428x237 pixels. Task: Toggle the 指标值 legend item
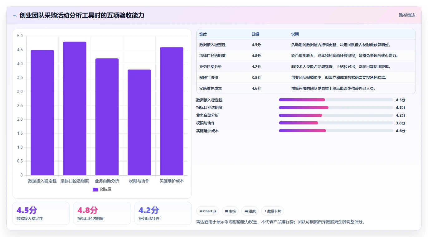[102, 189]
